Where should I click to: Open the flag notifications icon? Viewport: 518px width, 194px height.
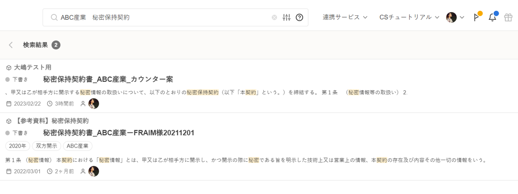(x=476, y=18)
